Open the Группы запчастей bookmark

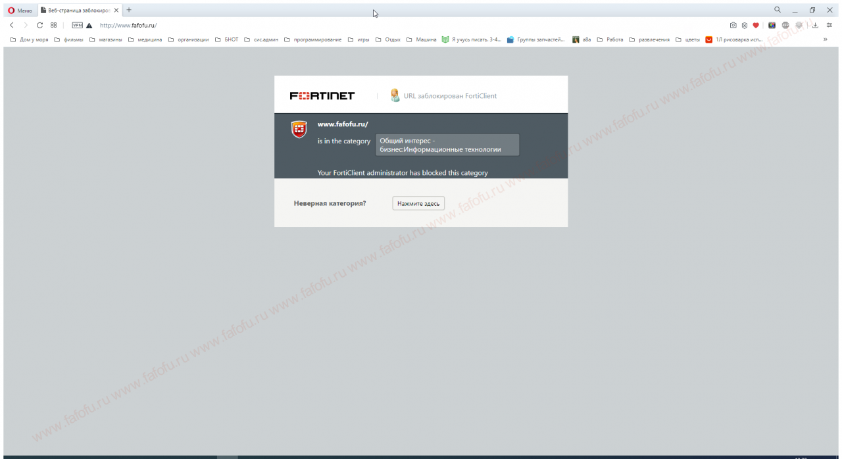coord(535,39)
